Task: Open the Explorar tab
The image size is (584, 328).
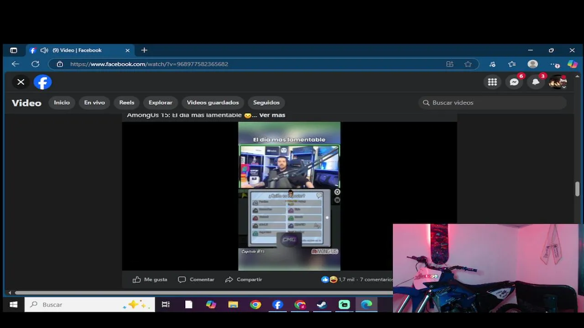Action: click(x=161, y=102)
